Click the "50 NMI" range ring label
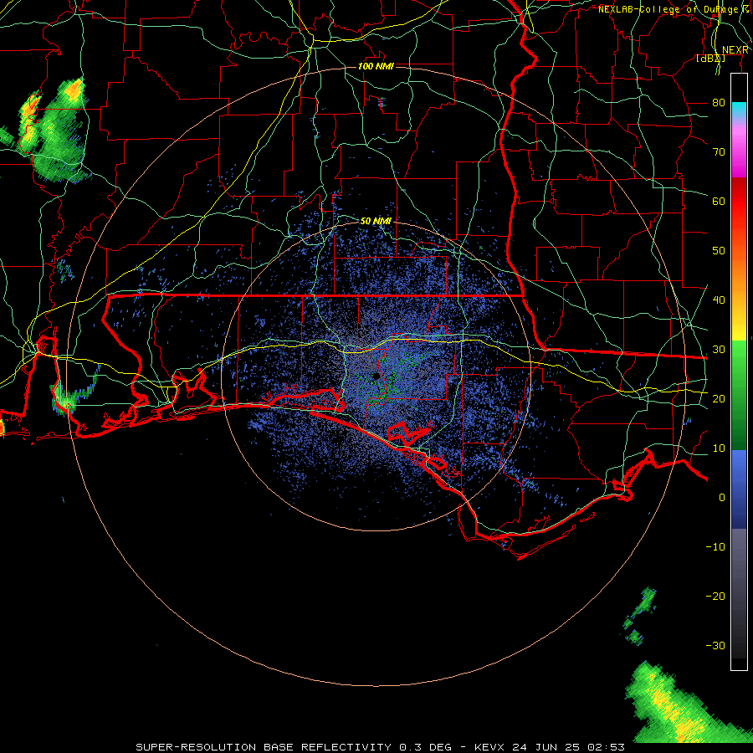753x753 pixels. tap(376, 221)
